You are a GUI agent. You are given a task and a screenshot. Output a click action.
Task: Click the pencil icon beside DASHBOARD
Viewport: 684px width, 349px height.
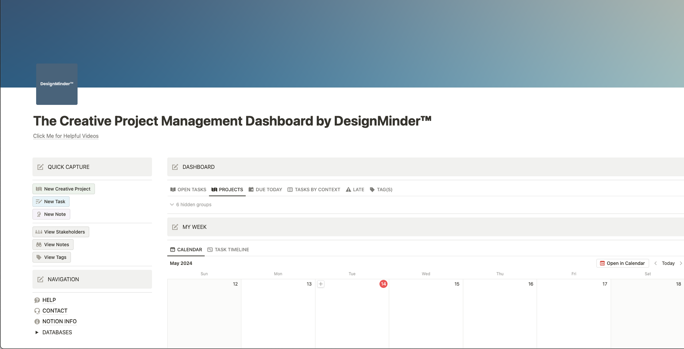click(175, 167)
